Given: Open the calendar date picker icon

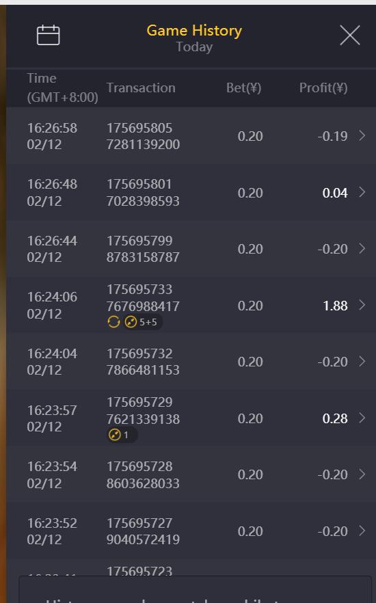Looking at the screenshot, I should point(48,36).
